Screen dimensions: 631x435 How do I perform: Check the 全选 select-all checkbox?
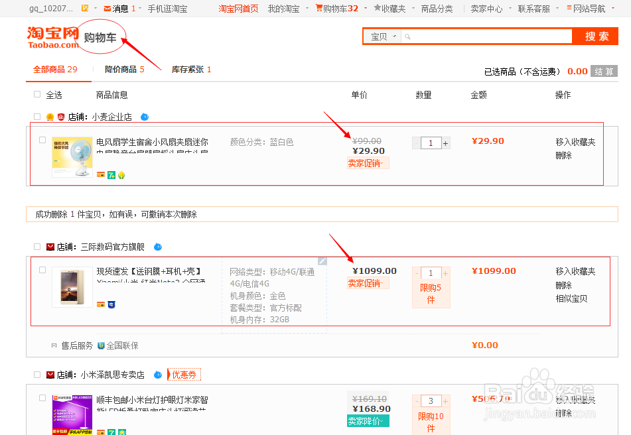[x=37, y=94]
